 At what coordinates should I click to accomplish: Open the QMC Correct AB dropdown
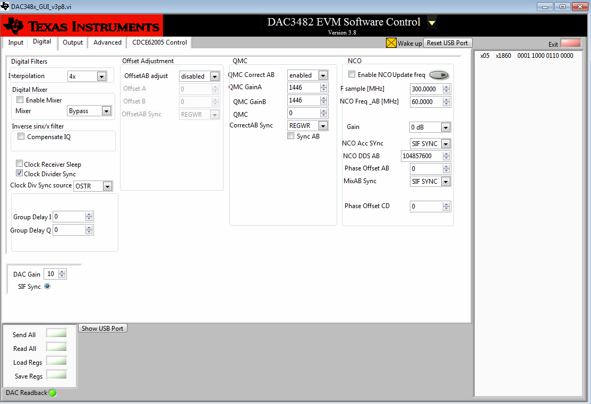pyautogui.click(x=323, y=75)
